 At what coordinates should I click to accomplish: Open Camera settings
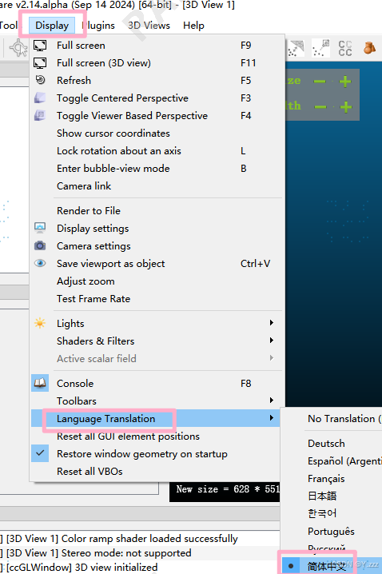(x=157, y=246)
